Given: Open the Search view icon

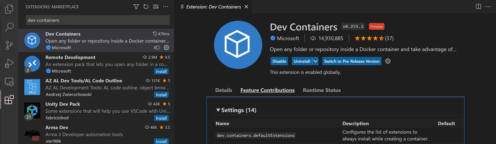Looking at the screenshot, I should coord(9,27).
